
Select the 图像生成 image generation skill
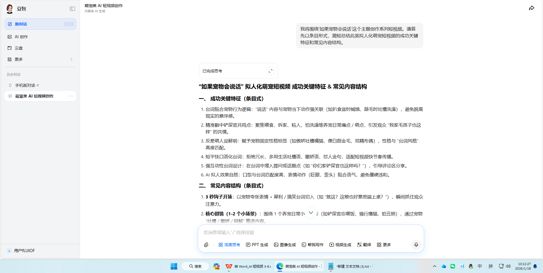coord(285,245)
